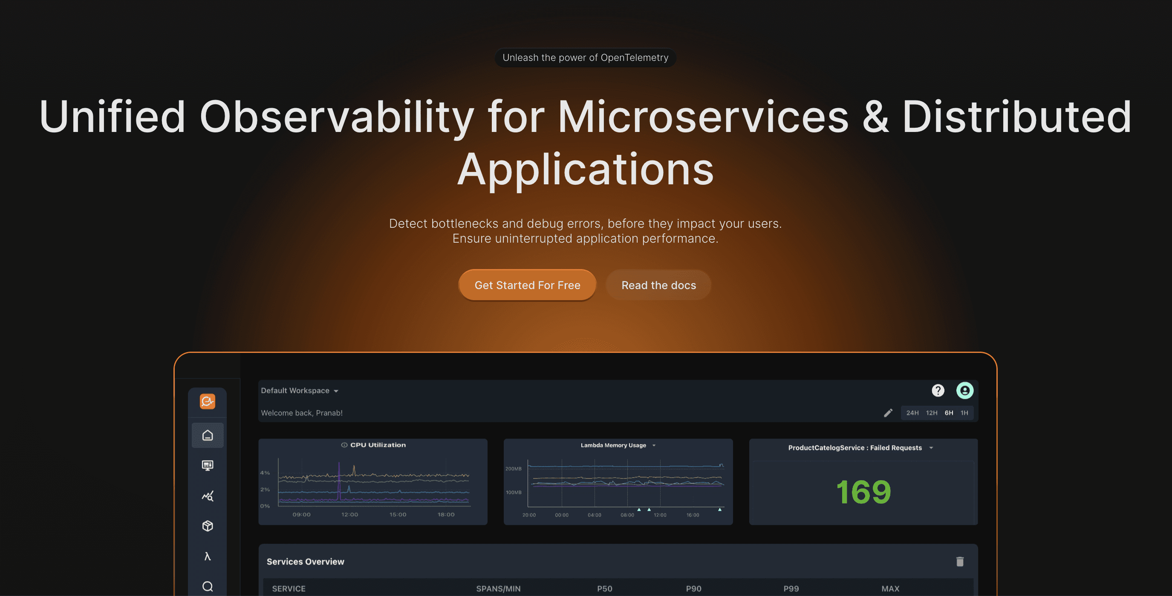Viewport: 1172px width, 596px height.
Task: Expand the ProductCatelogService Failed Requests dropdown
Action: pos(931,448)
